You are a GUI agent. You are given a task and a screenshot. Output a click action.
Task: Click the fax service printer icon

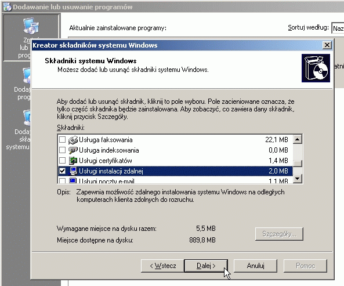(x=73, y=140)
